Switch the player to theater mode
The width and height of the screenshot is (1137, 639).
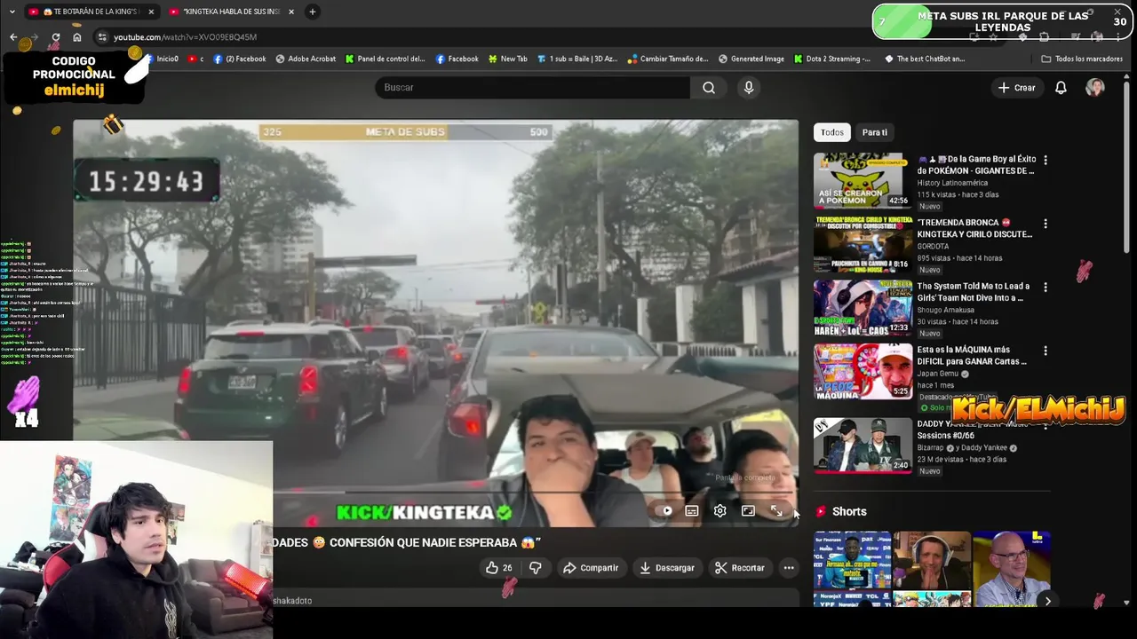[x=749, y=511]
